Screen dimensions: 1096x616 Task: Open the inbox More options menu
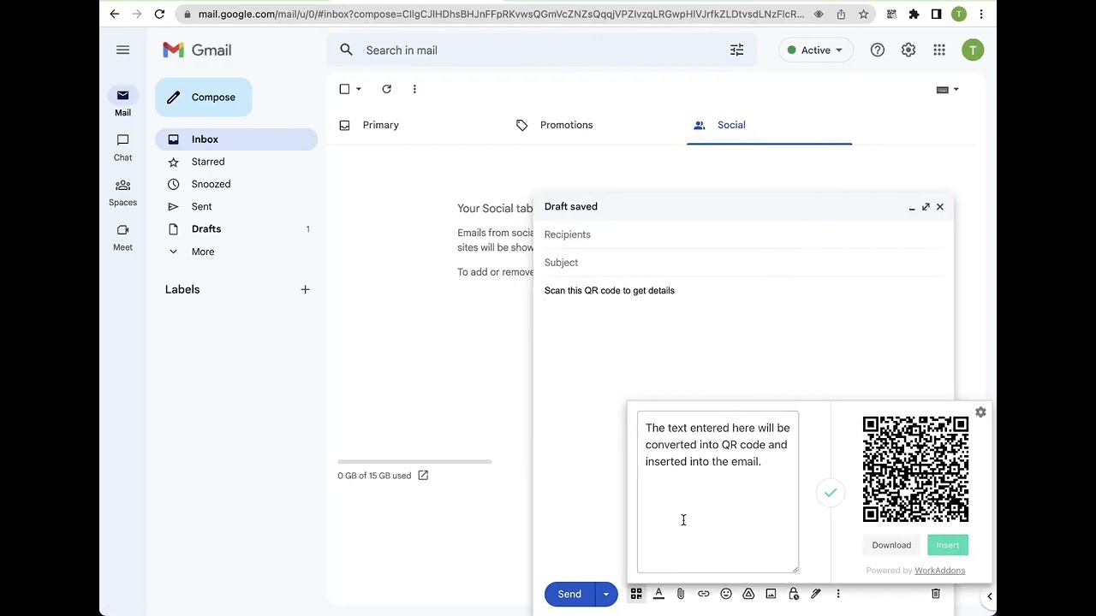click(x=414, y=89)
